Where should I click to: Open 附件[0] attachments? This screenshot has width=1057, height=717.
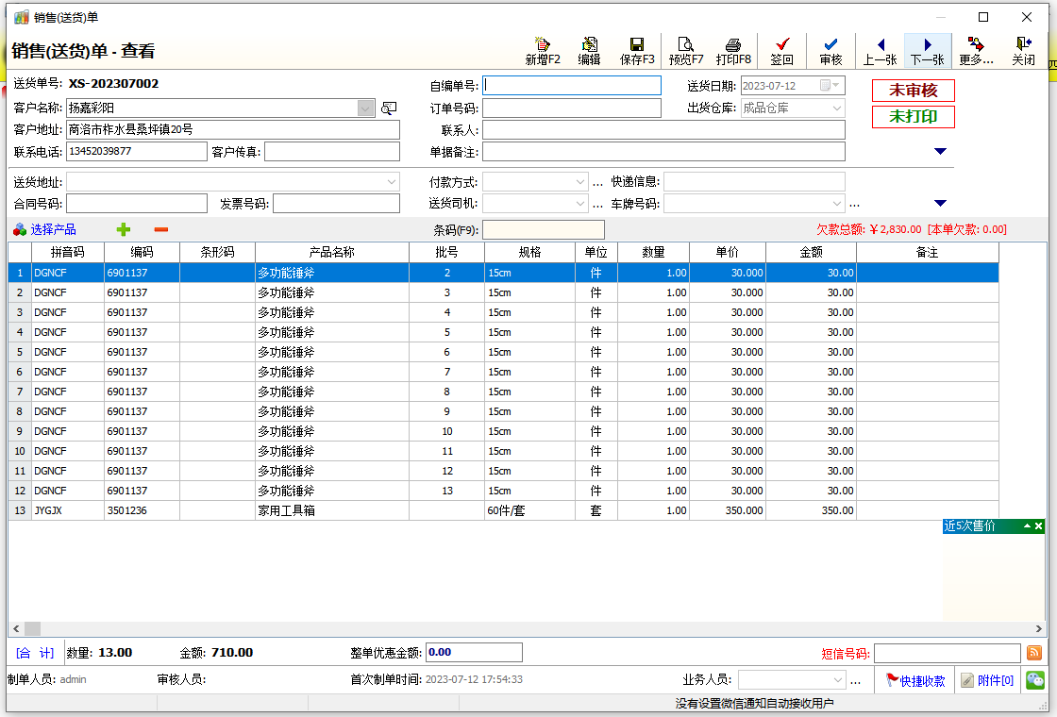[x=987, y=680]
